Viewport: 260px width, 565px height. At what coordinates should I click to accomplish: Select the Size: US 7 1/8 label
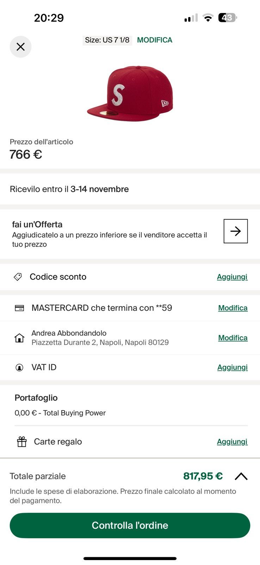[x=107, y=40]
